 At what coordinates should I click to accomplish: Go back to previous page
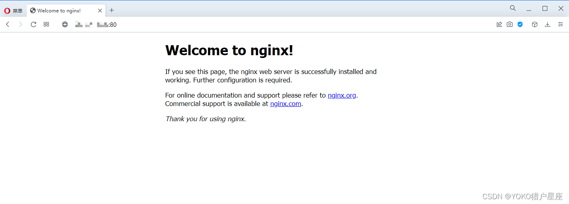[x=8, y=24]
